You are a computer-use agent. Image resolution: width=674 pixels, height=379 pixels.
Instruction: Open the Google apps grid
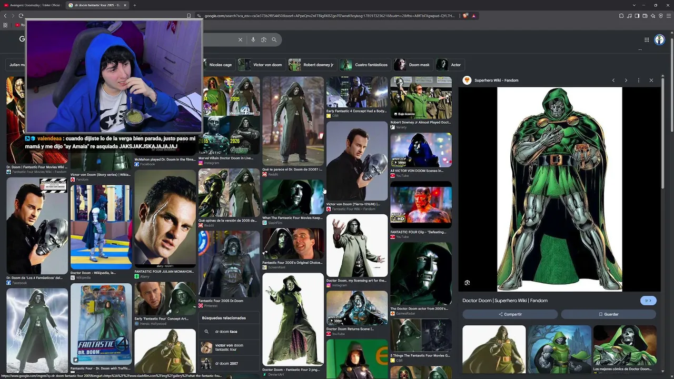coord(647,39)
